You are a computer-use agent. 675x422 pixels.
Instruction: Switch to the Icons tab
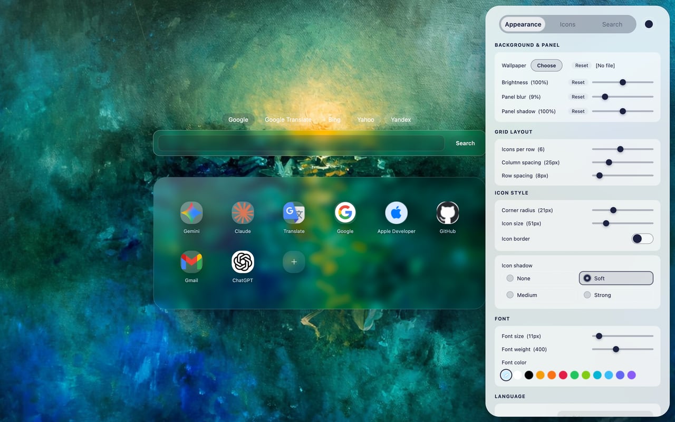[567, 24]
